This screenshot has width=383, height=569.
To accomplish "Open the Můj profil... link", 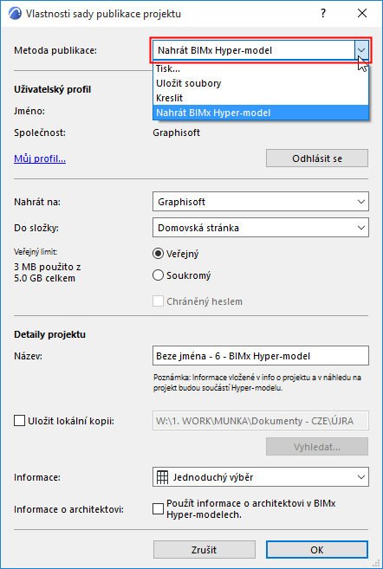I will 40,158.
